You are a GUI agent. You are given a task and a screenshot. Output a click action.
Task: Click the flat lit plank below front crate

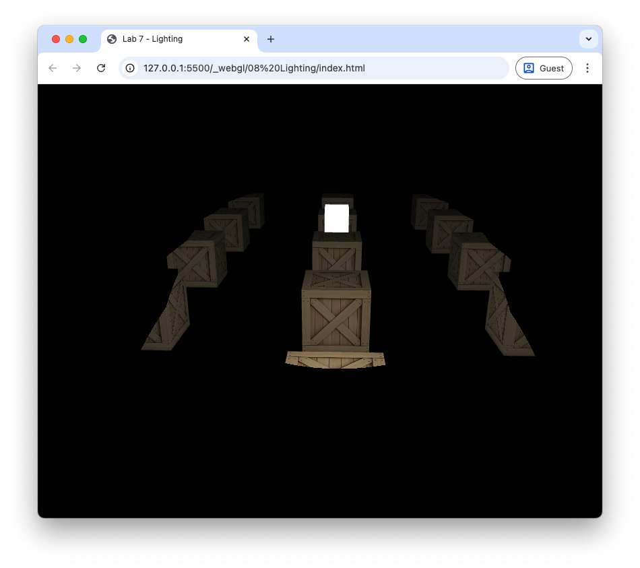tap(335, 360)
